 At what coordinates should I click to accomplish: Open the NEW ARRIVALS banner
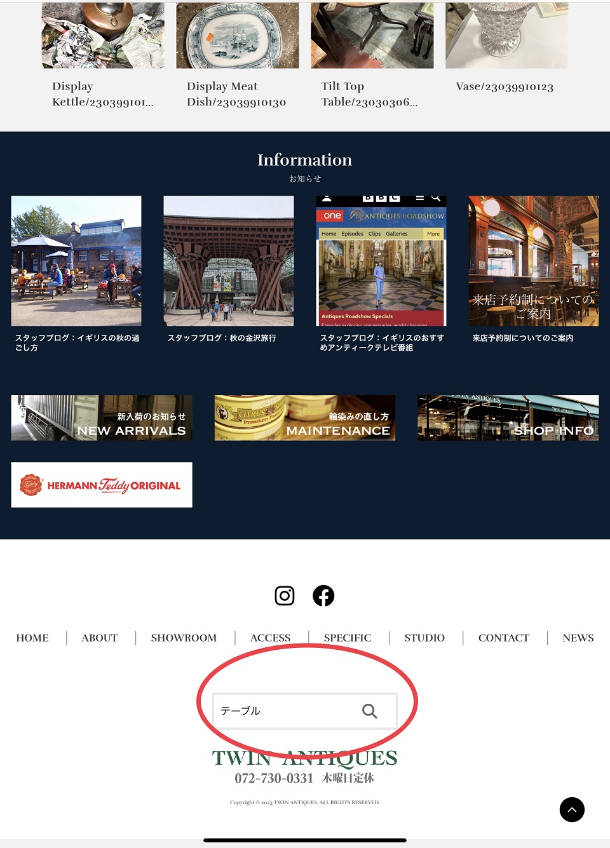click(x=102, y=418)
